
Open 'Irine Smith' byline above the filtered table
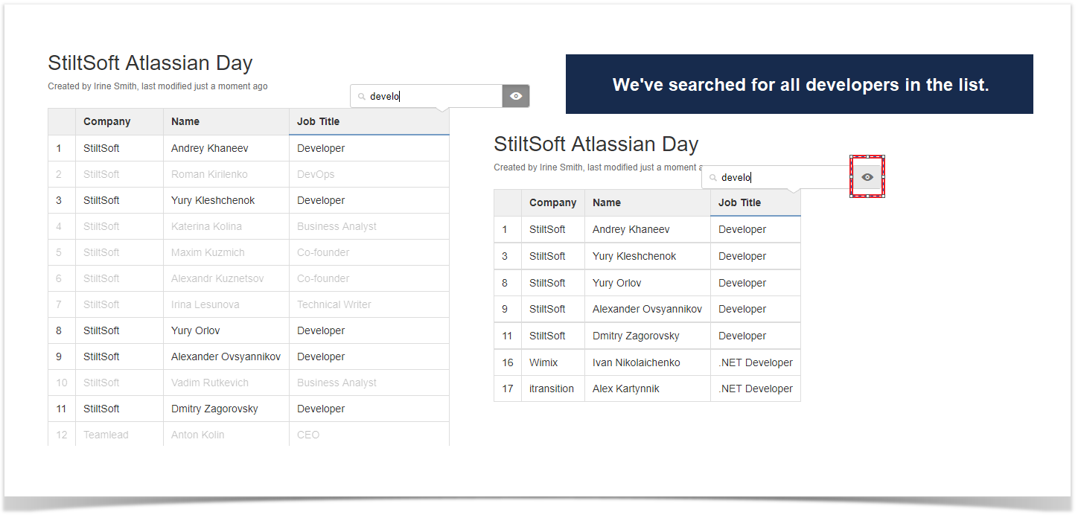click(561, 167)
